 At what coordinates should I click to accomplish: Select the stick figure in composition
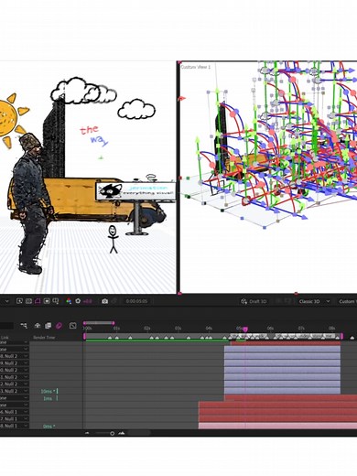coord(113,239)
